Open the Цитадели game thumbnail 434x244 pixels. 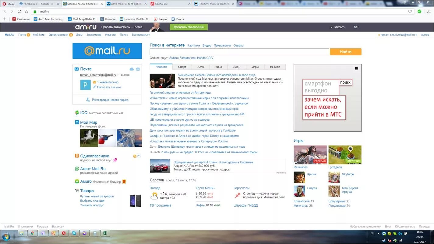345,155
